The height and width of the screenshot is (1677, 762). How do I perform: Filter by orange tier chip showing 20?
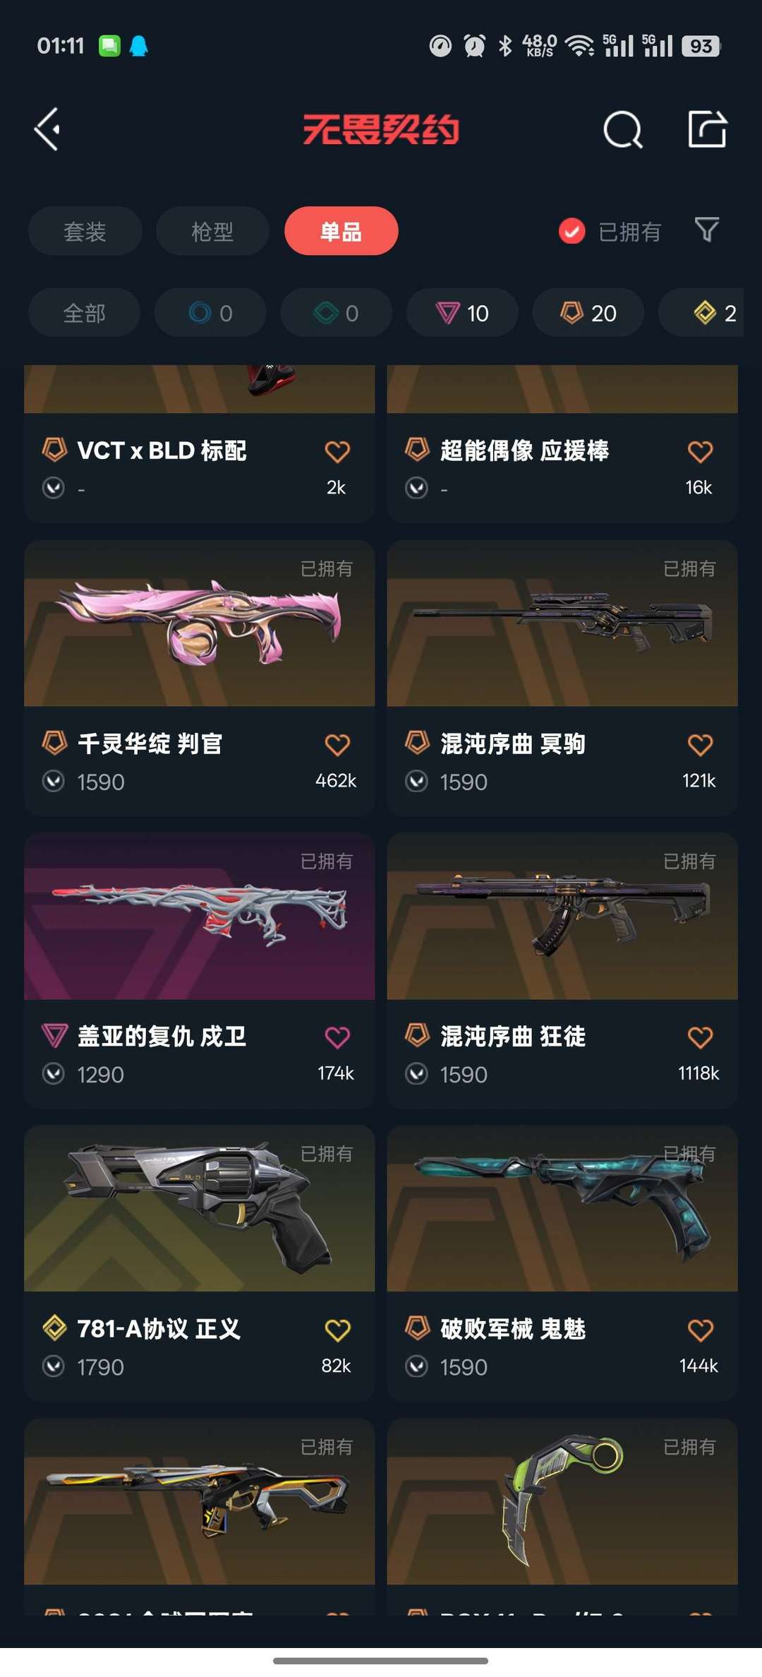[x=588, y=313]
